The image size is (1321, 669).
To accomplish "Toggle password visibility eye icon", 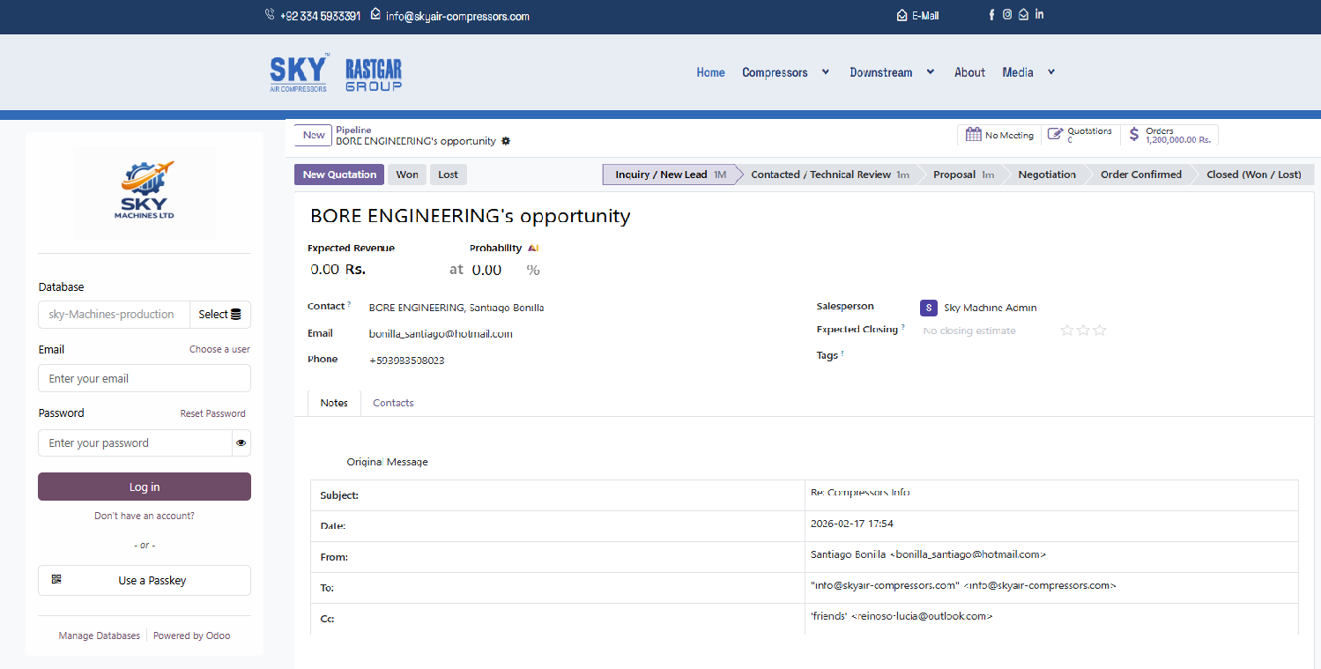I will pyautogui.click(x=241, y=442).
